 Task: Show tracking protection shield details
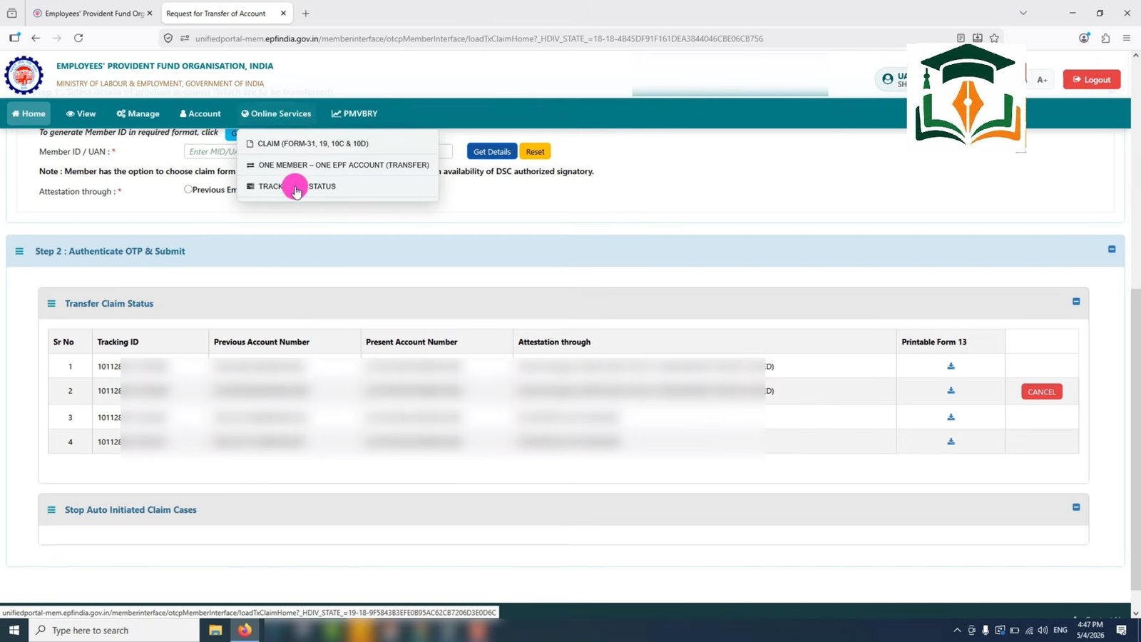click(168, 39)
